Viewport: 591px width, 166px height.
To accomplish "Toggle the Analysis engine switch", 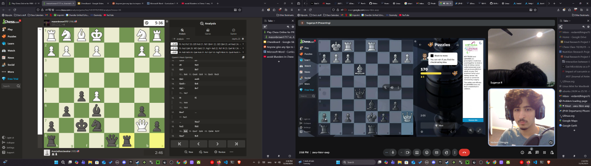I will click(174, 39).
